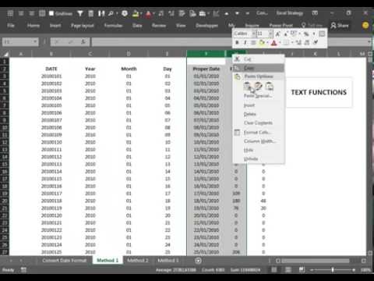This screenshot has height=281, width=374.
Task: Open the Name Box dropdown arrow
Action: click(35, 41)
